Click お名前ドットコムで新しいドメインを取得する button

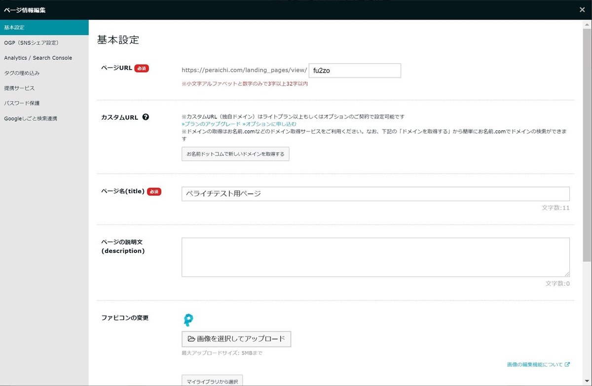pos(235,154)
